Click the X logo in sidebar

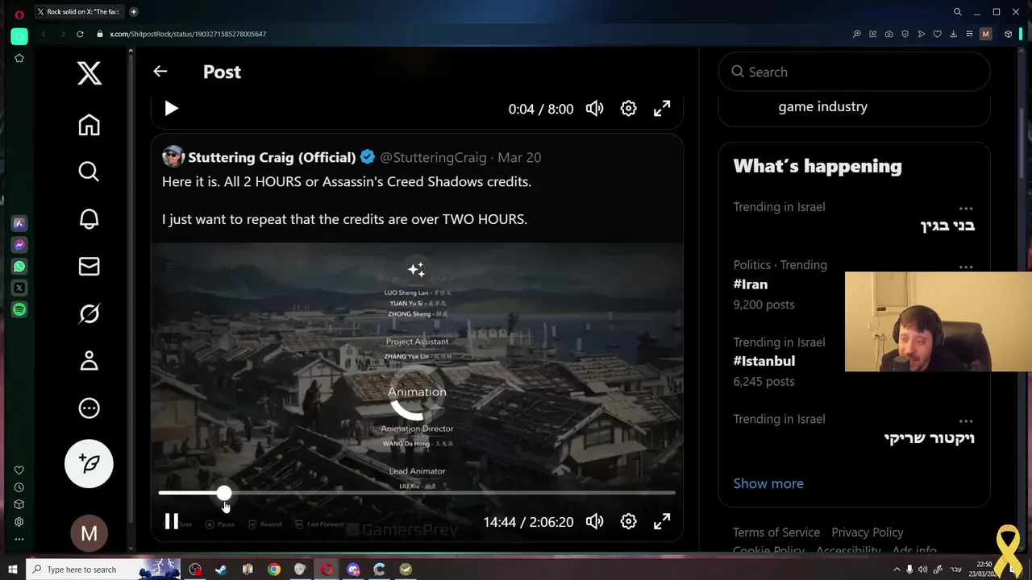click(x=89, y=72)
